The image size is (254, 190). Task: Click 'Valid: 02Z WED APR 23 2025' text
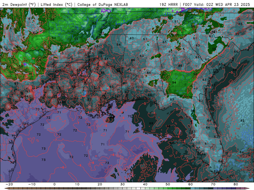tap(222, 5)
